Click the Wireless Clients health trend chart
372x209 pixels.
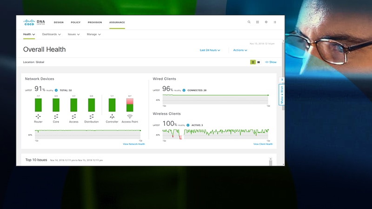(x=215, y=134)
